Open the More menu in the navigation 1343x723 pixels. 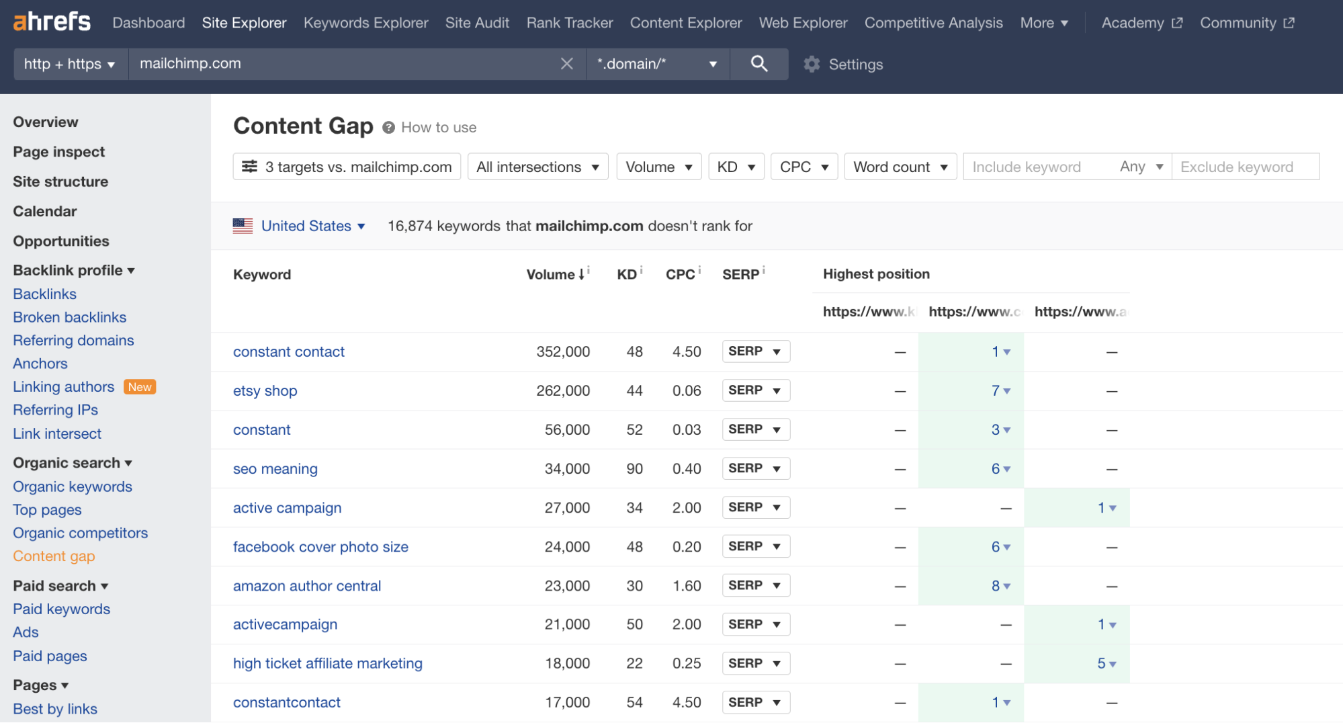click(x=1043, y=22)
